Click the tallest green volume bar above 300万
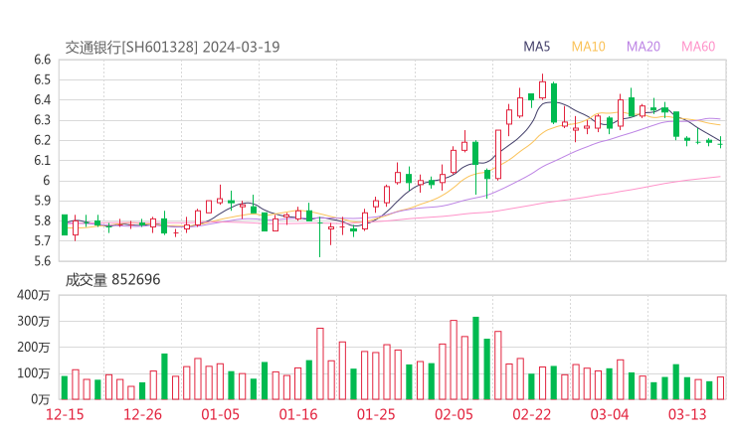 pos(475,359)
